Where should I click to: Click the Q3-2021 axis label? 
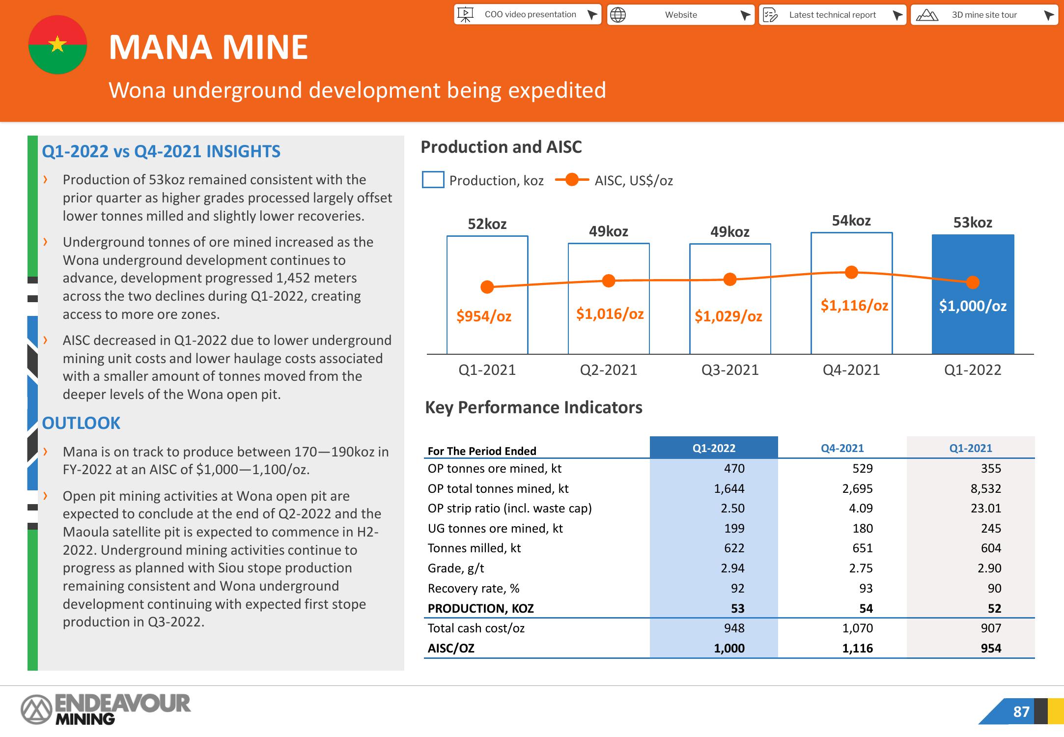(x=730, y=370)
